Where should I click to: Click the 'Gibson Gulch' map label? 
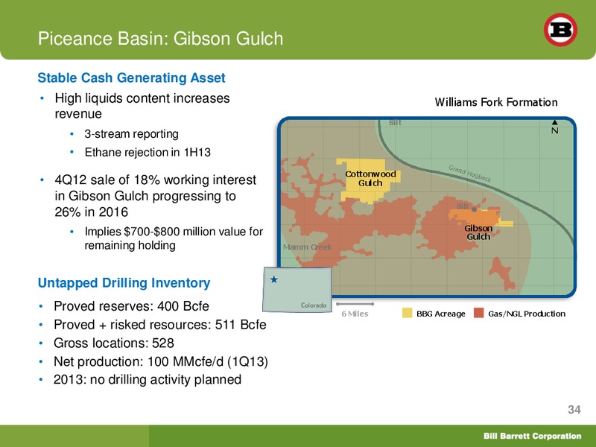[478, 232]
